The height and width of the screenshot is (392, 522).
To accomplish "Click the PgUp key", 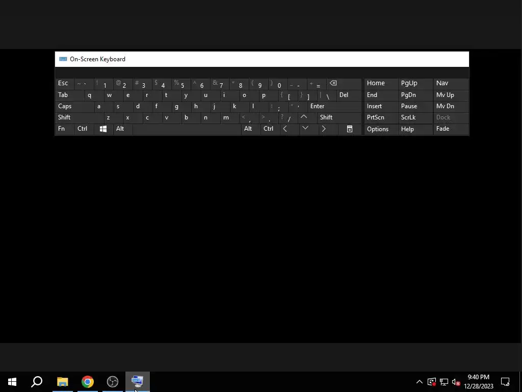I will [415, 83].
